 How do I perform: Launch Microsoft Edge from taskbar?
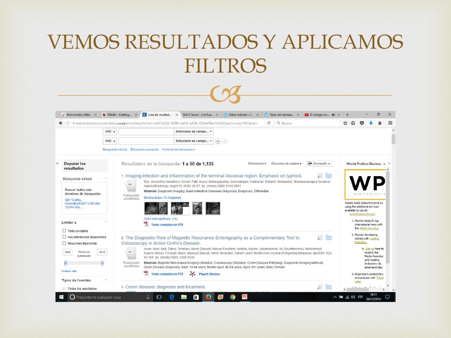point(172,297)
